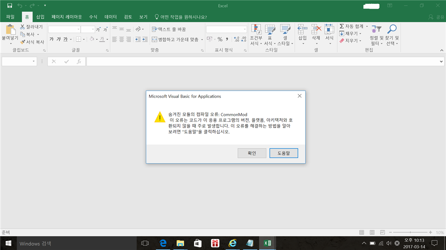Click the Paste clipboard icon
Screen dimensions: 446x250
(x=10, y=30)
